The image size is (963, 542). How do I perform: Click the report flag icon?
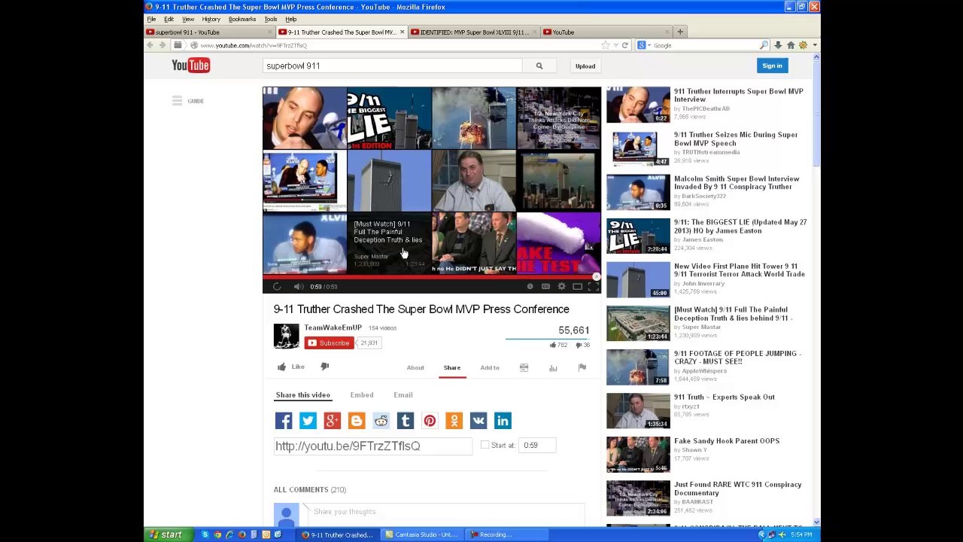click(582, 367)
